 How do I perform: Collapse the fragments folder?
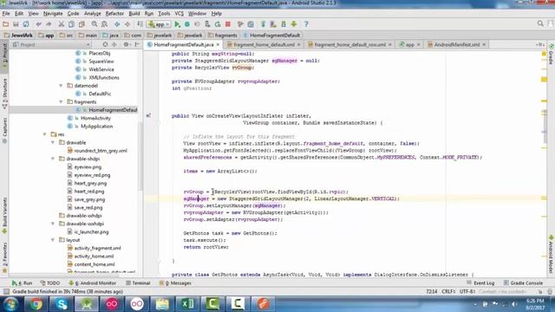(x=61, y=102)
